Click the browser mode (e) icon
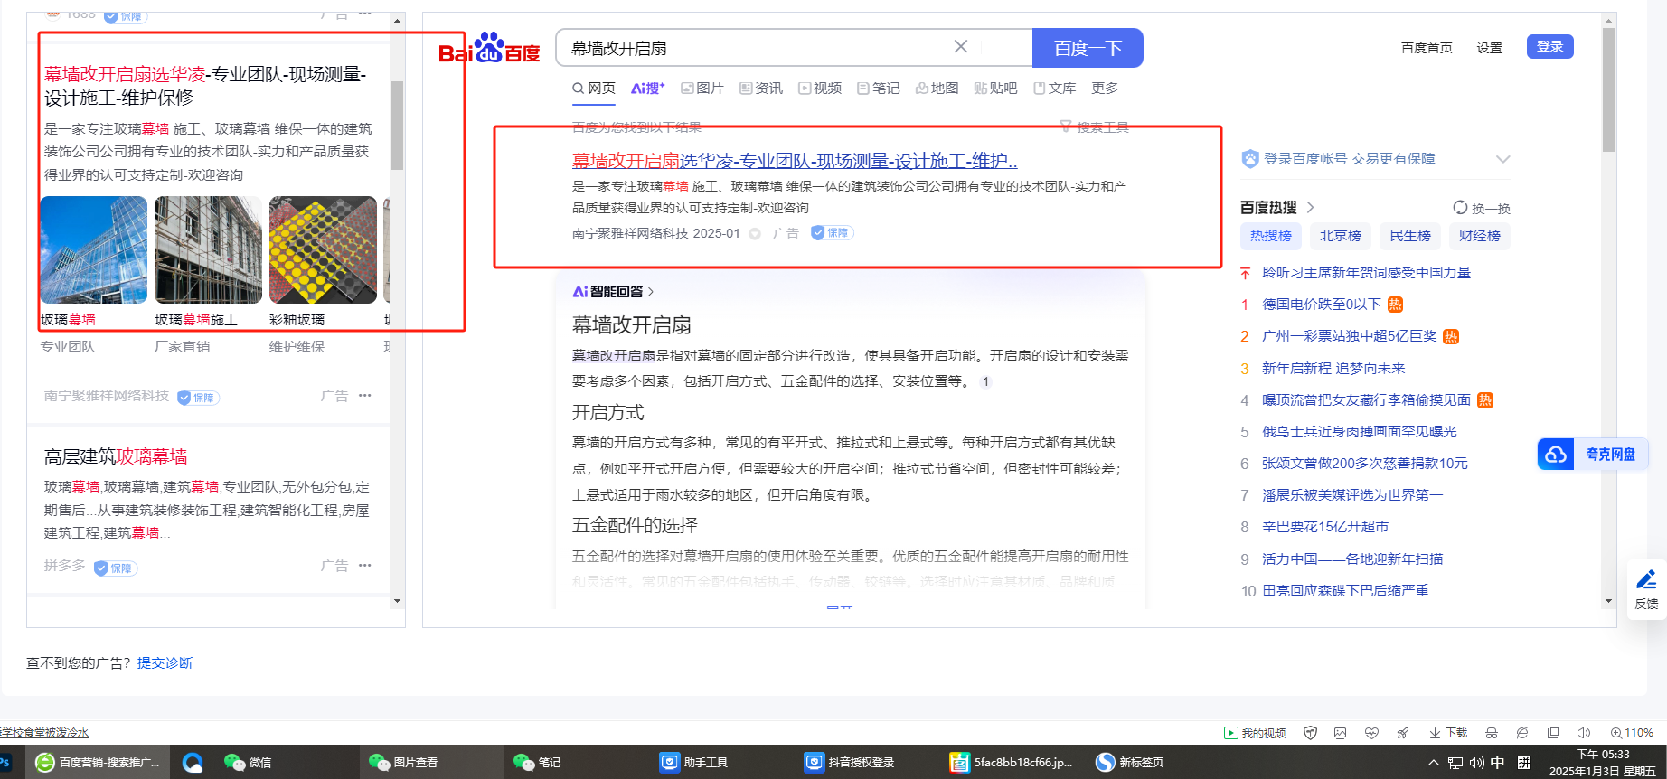 tap(1522, 733)
